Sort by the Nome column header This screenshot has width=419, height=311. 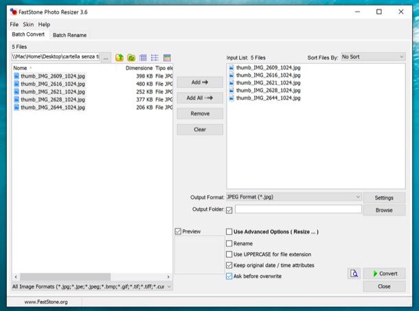click(x=21, y=68)
